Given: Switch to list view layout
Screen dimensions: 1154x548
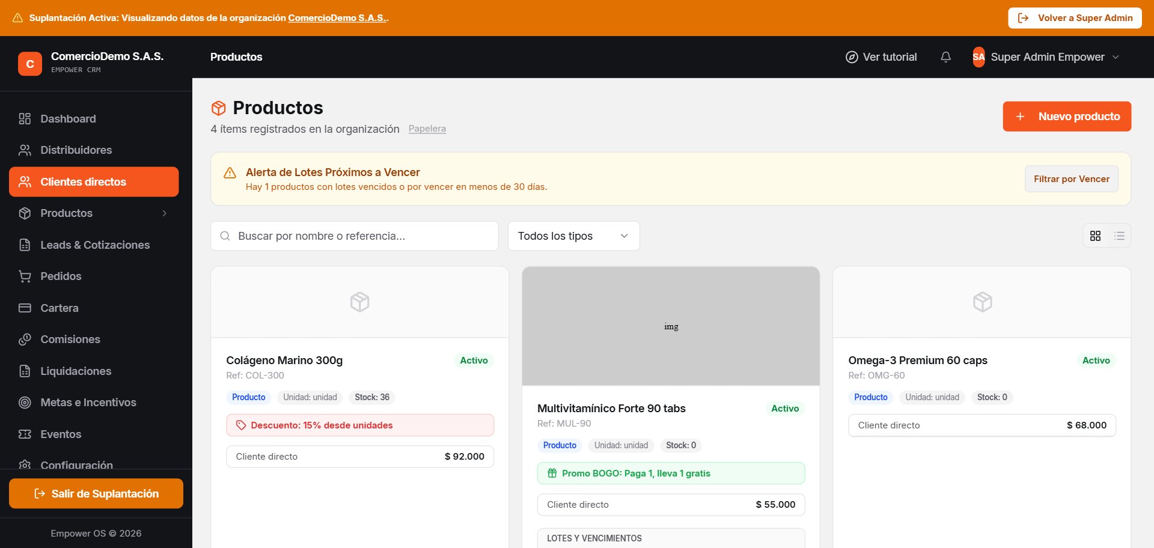Looking at the screenshot, I should pyautogui.click(x=1119, y=236).
